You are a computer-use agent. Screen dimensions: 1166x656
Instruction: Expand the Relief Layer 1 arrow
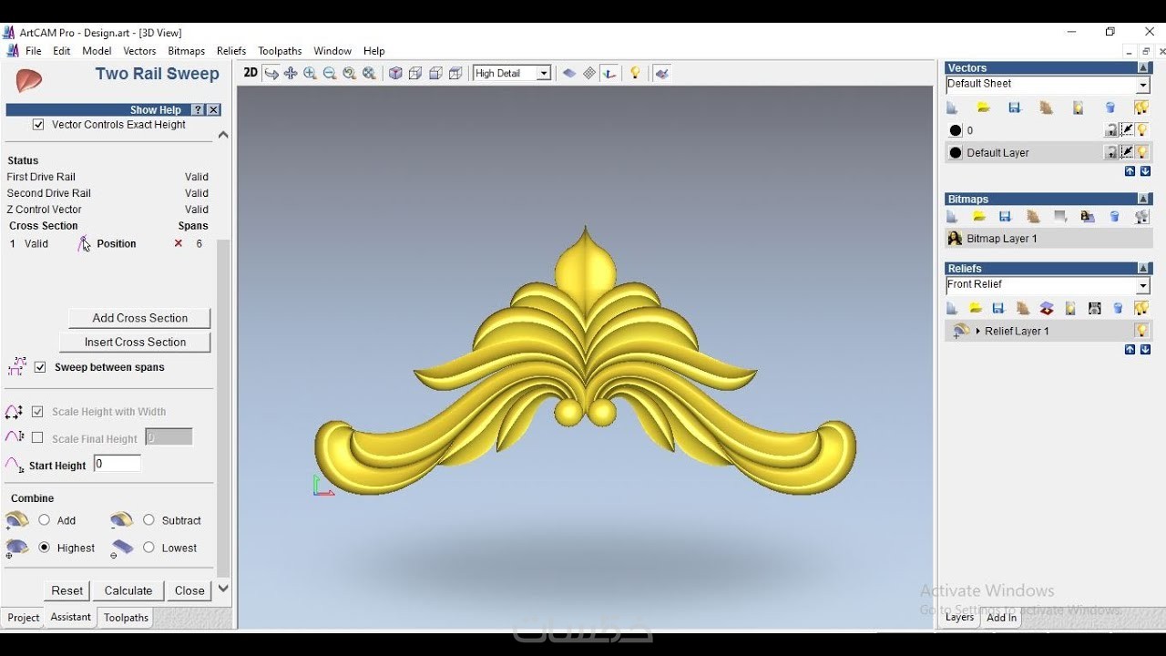(x=977, y=331)
